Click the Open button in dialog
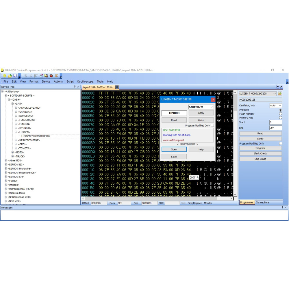Viewport: 289px width, 289px height. 174,149
